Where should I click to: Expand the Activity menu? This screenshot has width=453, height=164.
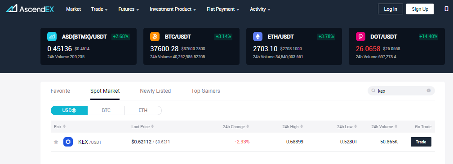[260, 9]
